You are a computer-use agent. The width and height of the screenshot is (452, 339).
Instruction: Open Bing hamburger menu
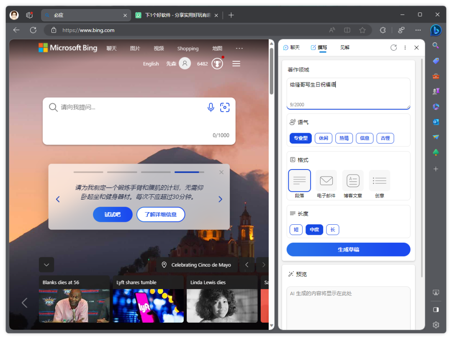point(236,64)
